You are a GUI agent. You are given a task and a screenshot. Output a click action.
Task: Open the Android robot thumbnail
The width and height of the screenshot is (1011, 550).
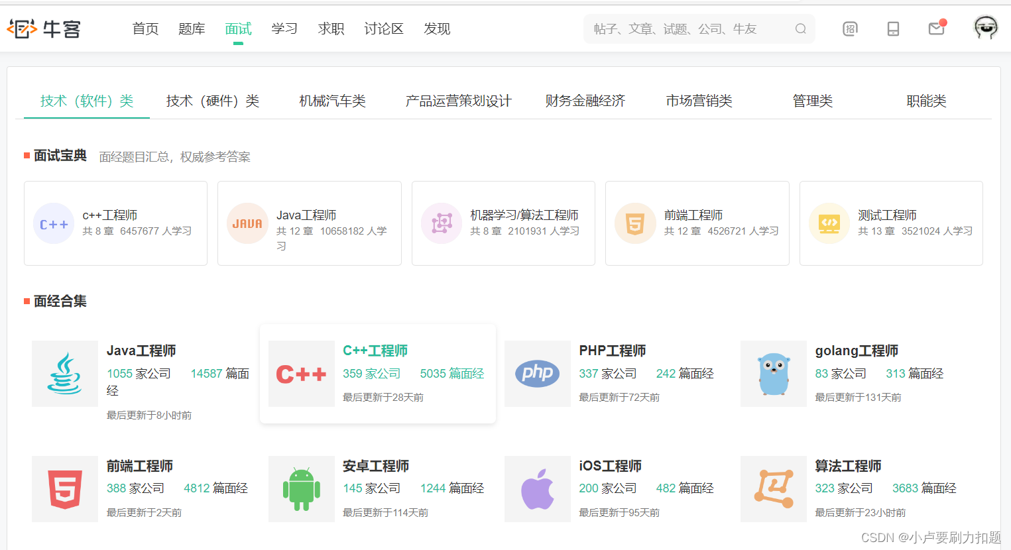click(301, 489)
